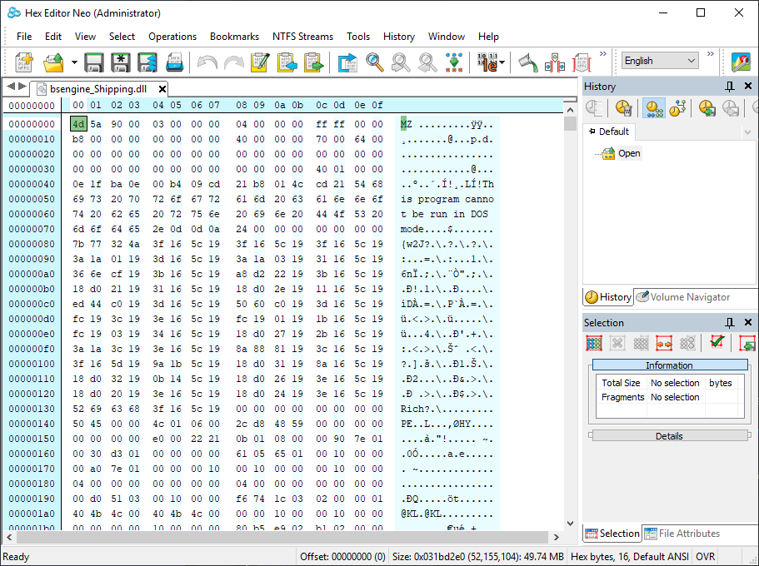This screenshot has width=759, height=566.
Task: Open the history branch list dropdown chevron
Action: tap(747, 132)
